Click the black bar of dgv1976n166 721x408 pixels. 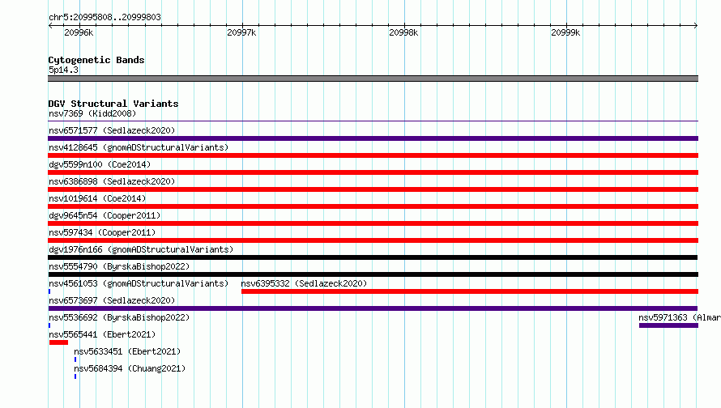tap(373, 257)
